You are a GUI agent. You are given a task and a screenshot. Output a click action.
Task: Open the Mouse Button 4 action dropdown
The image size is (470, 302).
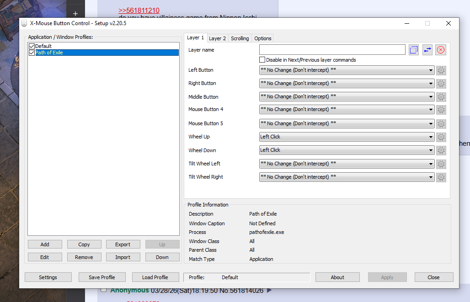coord(347,109)
